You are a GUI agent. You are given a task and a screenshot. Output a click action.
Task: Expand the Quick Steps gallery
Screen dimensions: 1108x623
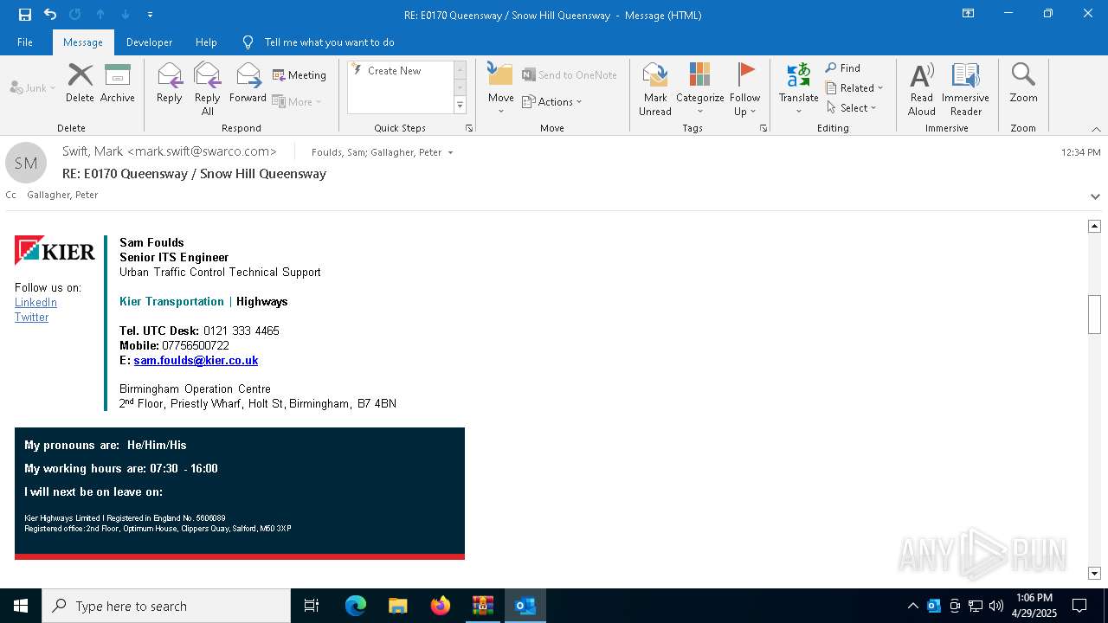pos(460,106)
